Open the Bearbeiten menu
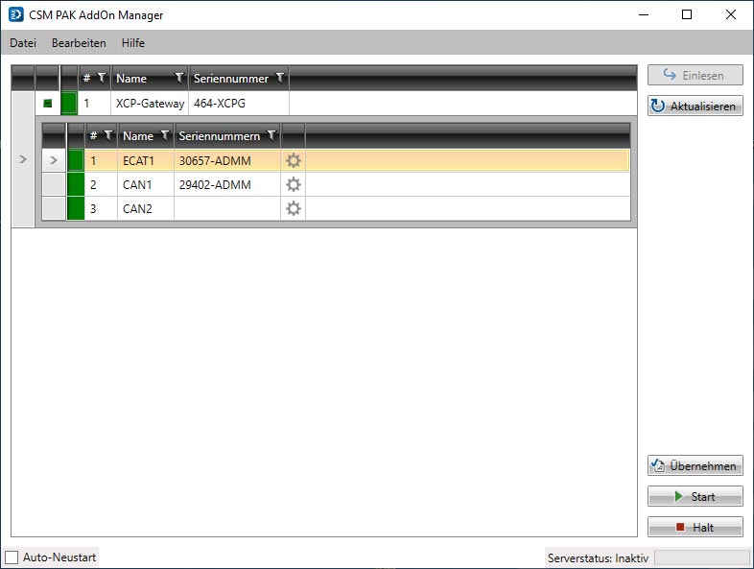Screen dimensions: 754x569 (x=79, y=43)
